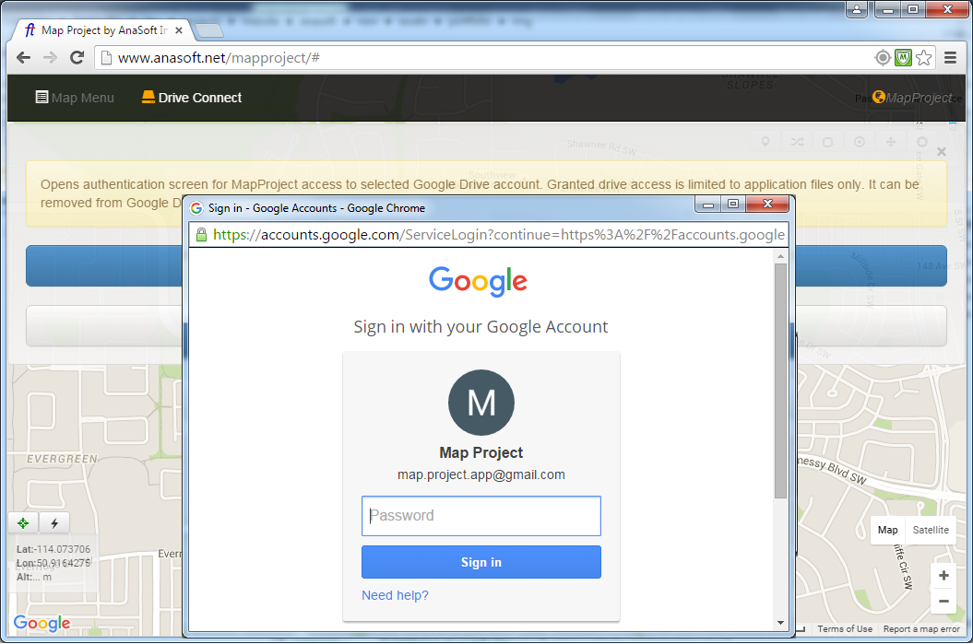Click the faded rounded square shape tool icon
This screenshot has height=644, width=973.
click(x=828, y=142)
